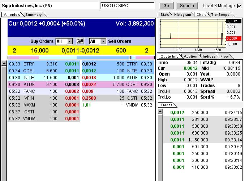Toggle the Level 3 Montage checkbox
The width and height of the screenshot is (249, 181).
pos(239,6)
